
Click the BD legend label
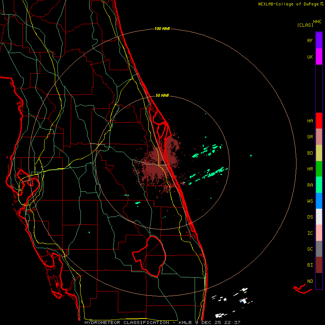tap(310, 153)
